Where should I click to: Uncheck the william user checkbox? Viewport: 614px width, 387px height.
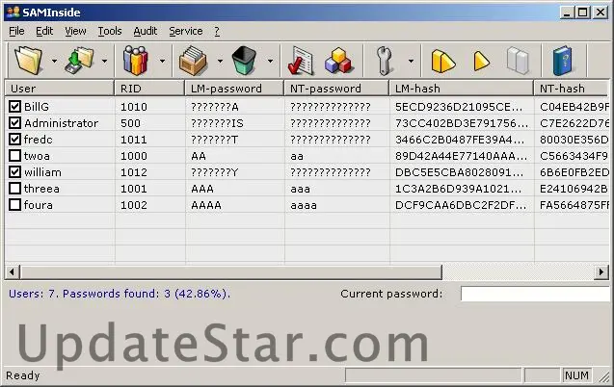(14, 172)
